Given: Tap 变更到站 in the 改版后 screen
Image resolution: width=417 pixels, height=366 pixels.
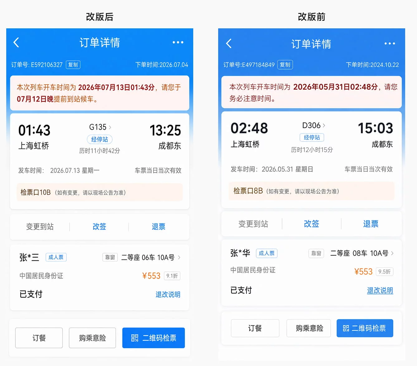Looking at the screenshot, I should pyautogui.click(x=40, y=226).
